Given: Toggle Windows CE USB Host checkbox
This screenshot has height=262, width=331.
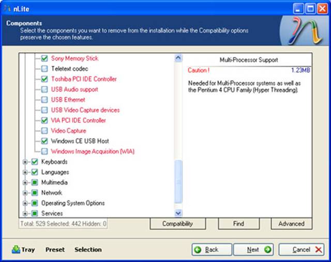Looking at the screenshot, I should click(44, 141).
